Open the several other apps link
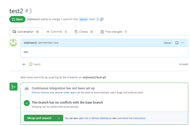Screen dimensions: 190x126 [65, 93]
